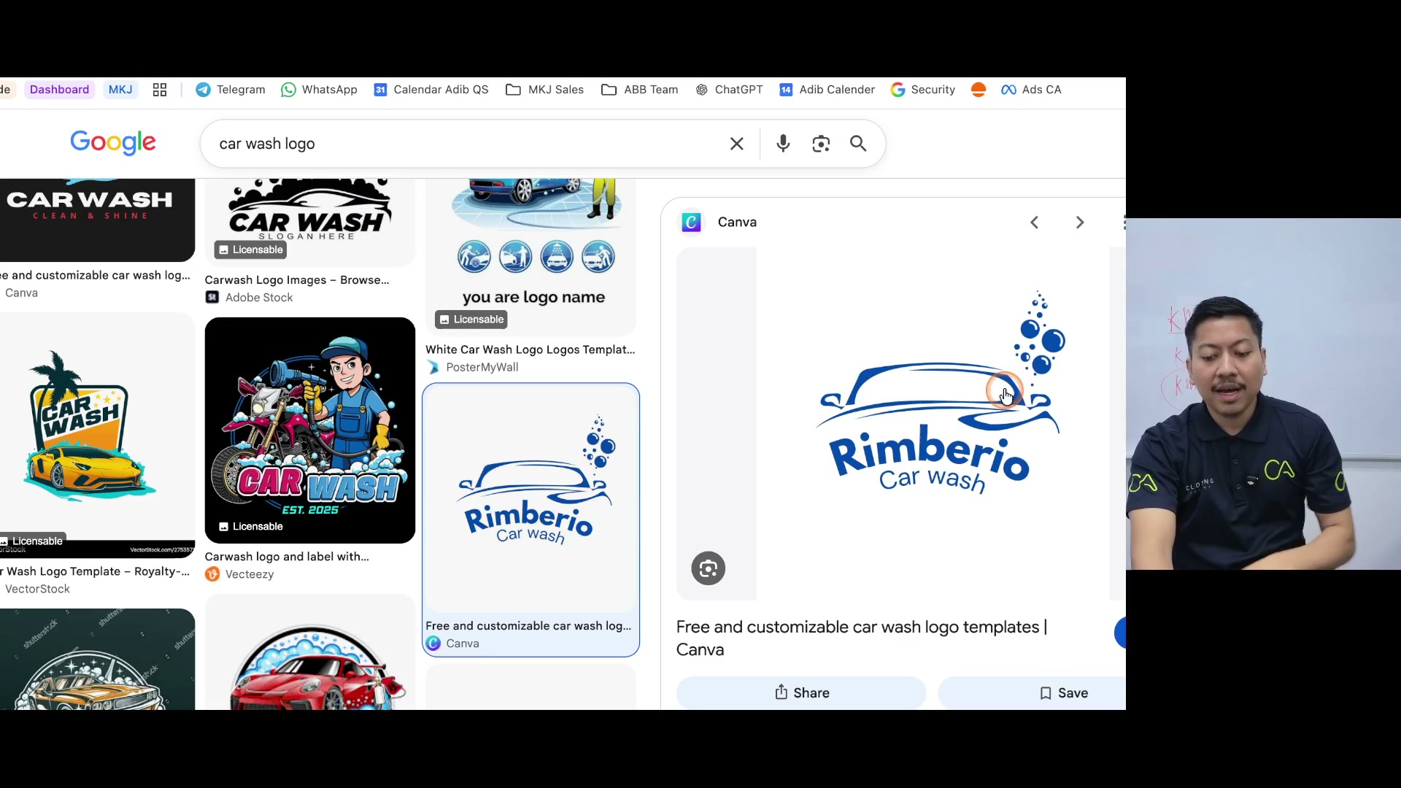This screenshot has height=788, width=1401.
Task: Open the MKJ bookmark
Action: pyautogui.click(x=120, y=90)
